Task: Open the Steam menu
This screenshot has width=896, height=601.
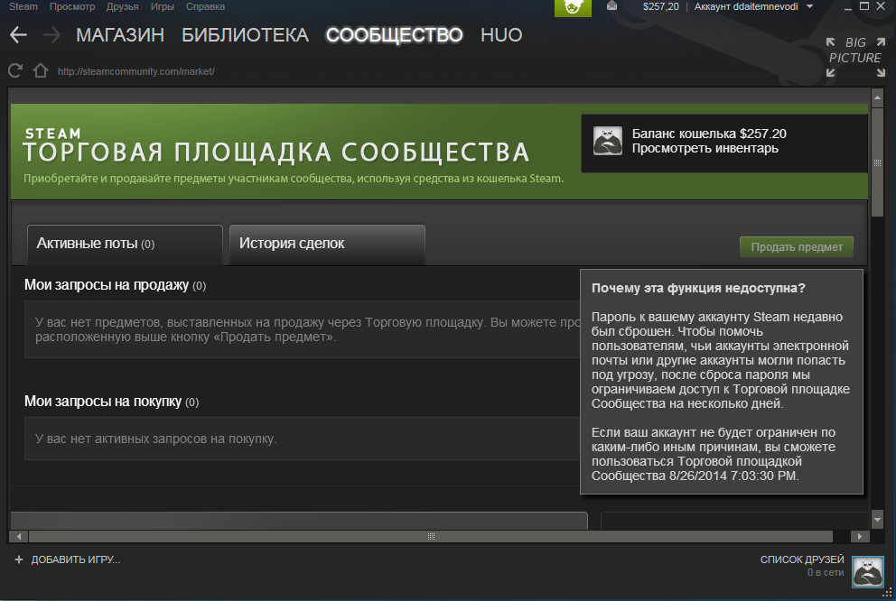Action: (23, 6)
